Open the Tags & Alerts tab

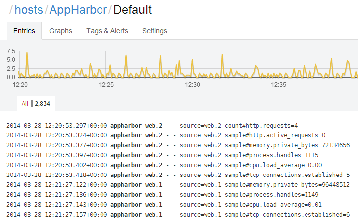(x=107, y=31)
